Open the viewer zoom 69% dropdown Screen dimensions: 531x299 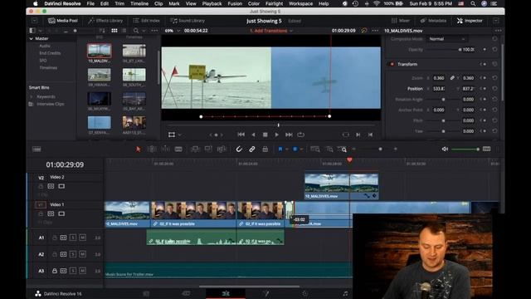[x=172, y=31]
